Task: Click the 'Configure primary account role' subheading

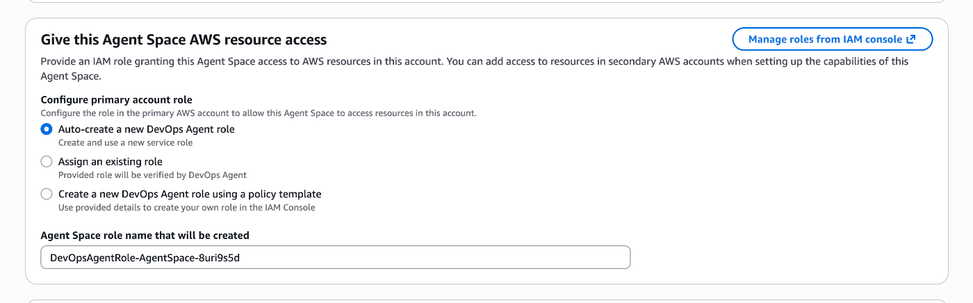Action: point(116,99)
